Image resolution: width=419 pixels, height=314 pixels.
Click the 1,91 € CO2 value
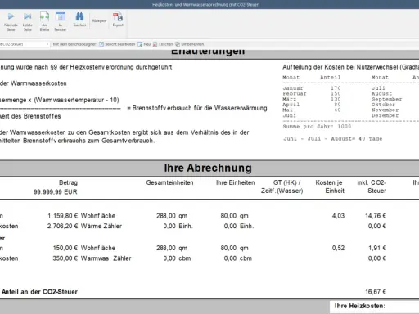377,248
